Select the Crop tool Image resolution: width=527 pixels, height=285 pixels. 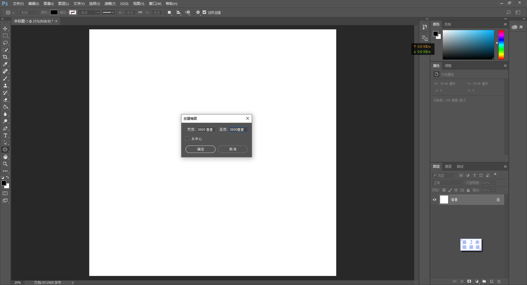pyautogui.click(x=5, y=57)
